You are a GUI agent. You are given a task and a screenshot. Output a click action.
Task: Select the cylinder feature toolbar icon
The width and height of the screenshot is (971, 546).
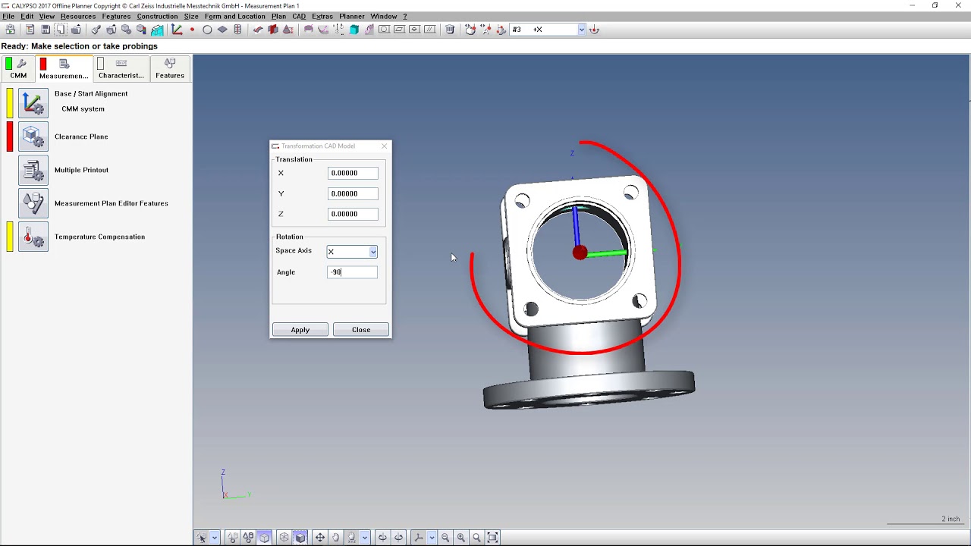pos(238,30)
